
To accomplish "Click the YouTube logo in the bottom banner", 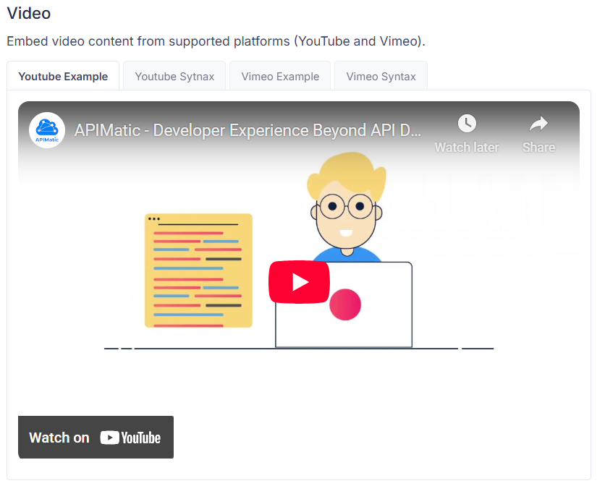I will pyautogui.click(x=131, y=438).
